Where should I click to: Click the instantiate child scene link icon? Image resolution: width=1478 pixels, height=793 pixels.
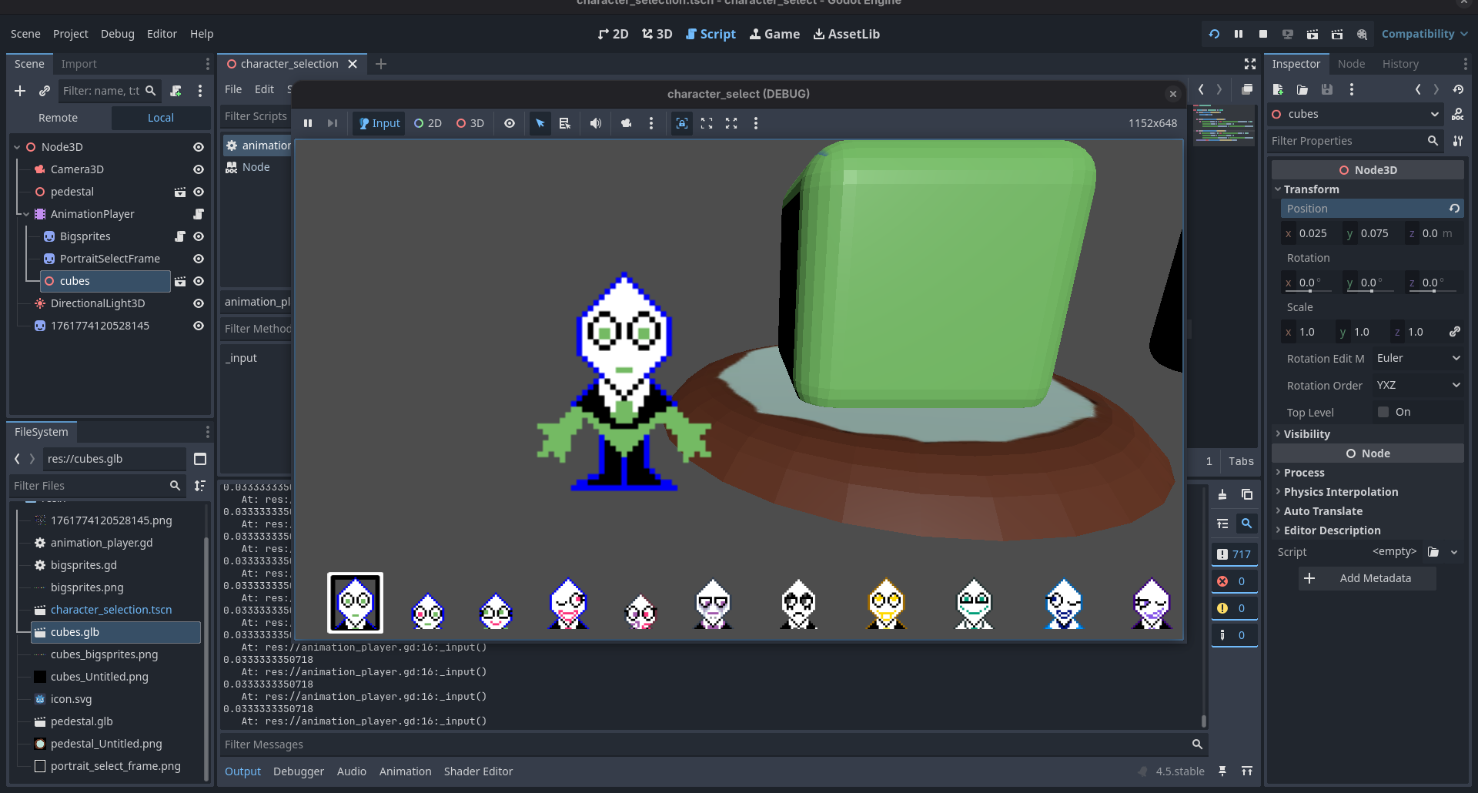click(x=45, y=91)
